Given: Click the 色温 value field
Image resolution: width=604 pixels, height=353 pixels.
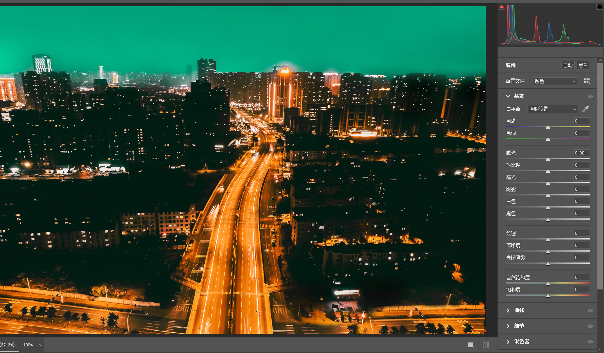Looking at the screenshot, I should point(581,121).
